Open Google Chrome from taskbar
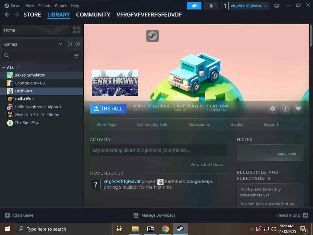Viewport: 313px width, 235px height. 165,229
